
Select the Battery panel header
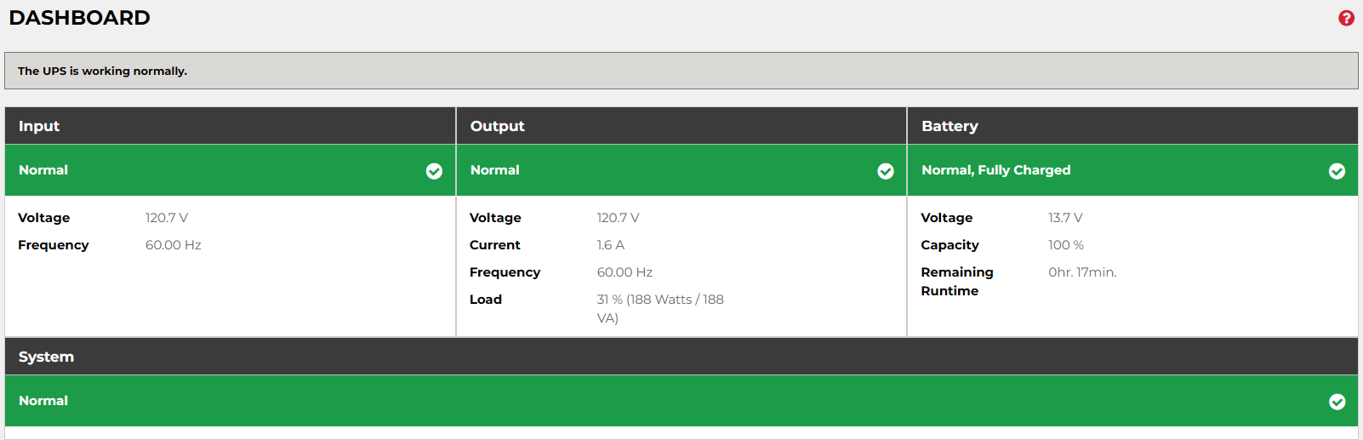(x=1132, y=126)
